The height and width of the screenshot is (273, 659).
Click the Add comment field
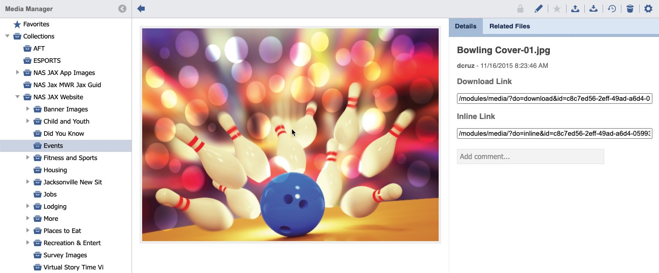[x=530, y=157]
